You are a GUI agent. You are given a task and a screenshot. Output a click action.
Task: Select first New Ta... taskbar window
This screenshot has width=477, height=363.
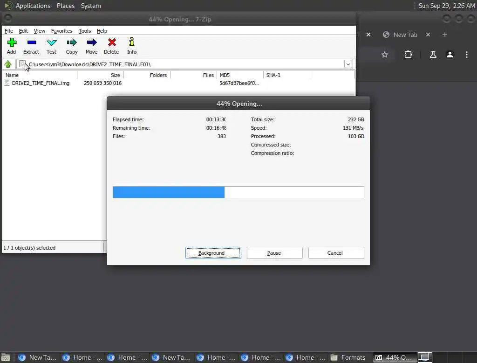(38, 357)
